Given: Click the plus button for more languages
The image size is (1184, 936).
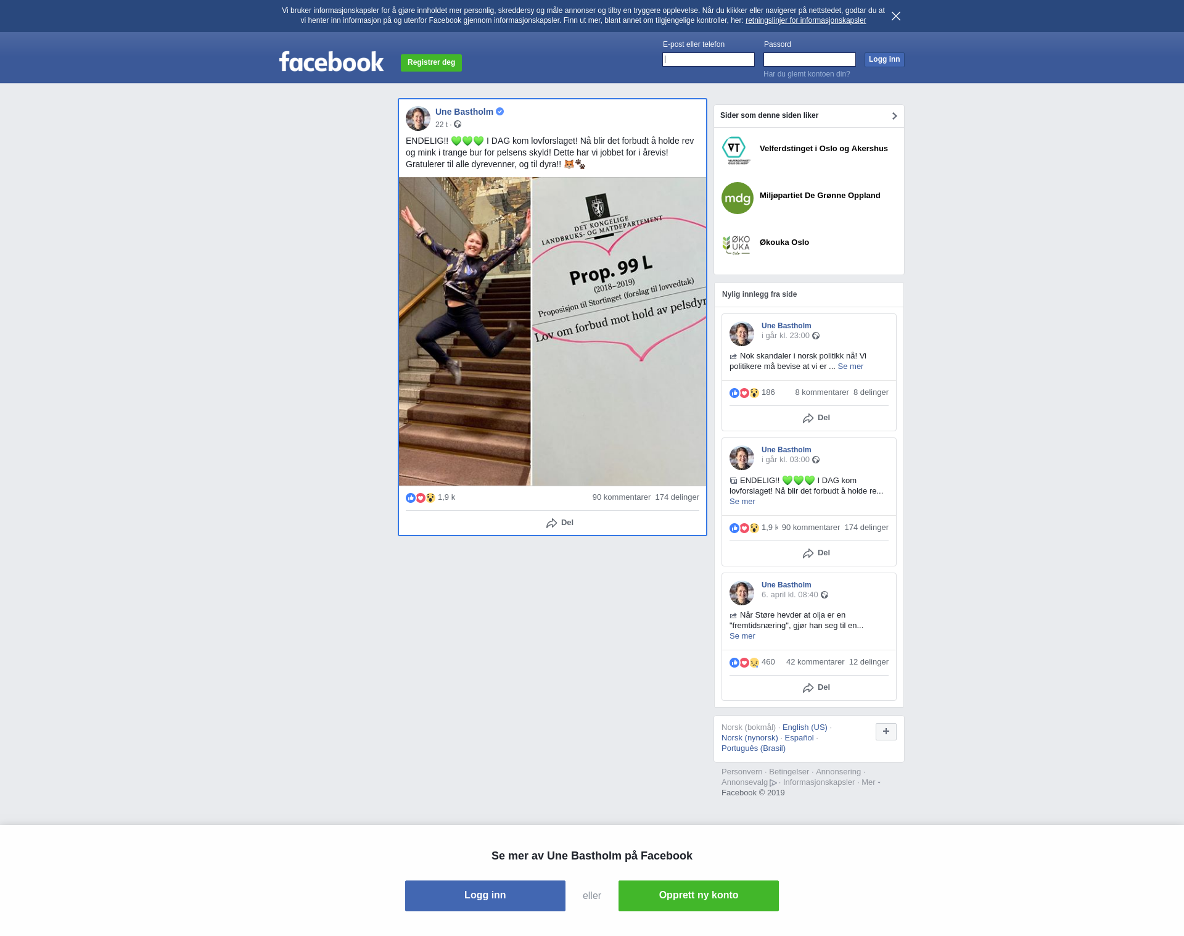Looking at the screenshot, I should click(886, 732).
